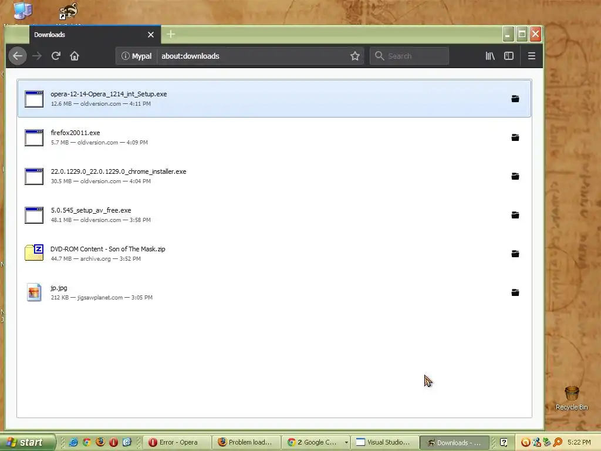This screenshot has height=451, width=601.
Task: Select the 5.0.545_setup_av_free.exe download
Action: pos(274,215)
